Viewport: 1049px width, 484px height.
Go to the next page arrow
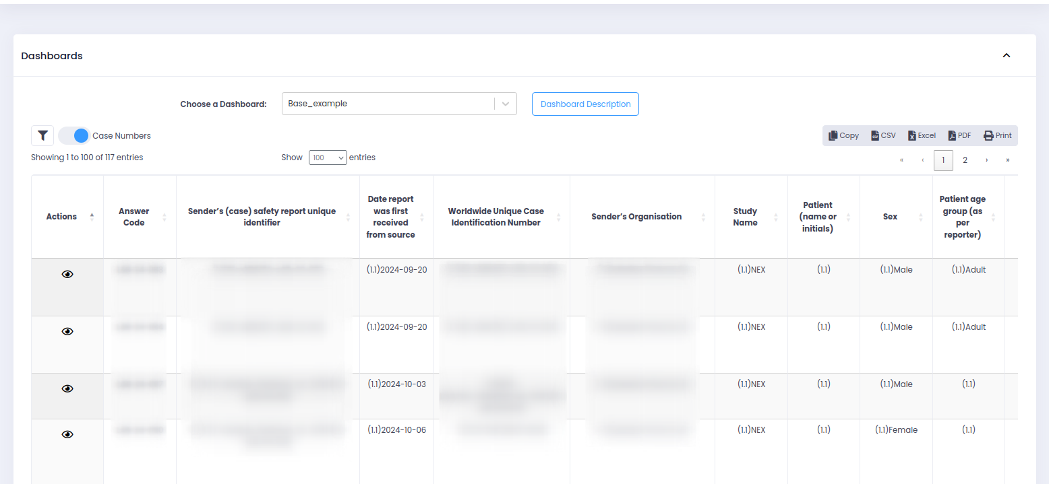[x=987, y=160]
